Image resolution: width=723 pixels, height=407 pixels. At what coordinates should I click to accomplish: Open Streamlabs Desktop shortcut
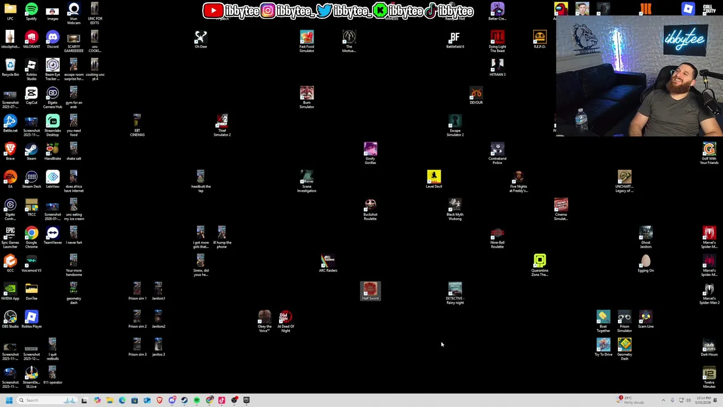(53, 125)
